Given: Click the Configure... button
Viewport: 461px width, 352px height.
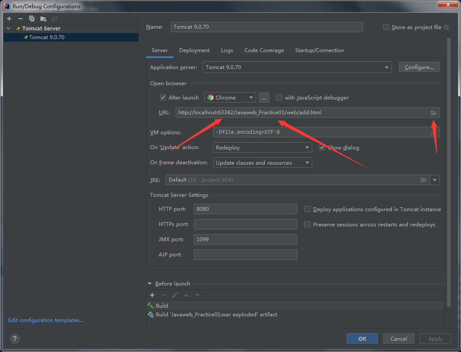Looking at the screenshot, I should pos(419,67).
